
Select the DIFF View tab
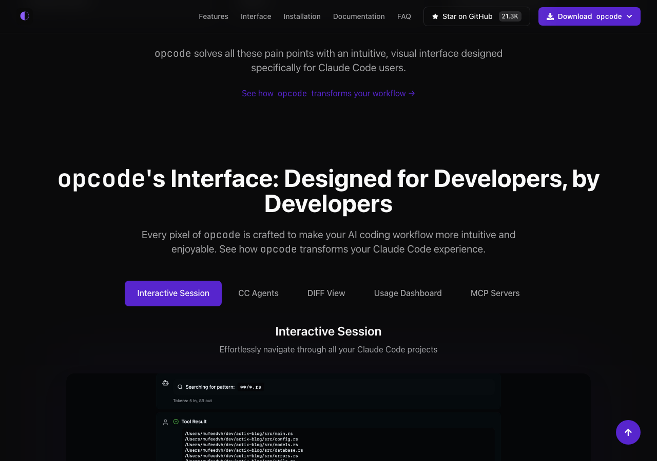coord(326,293)
